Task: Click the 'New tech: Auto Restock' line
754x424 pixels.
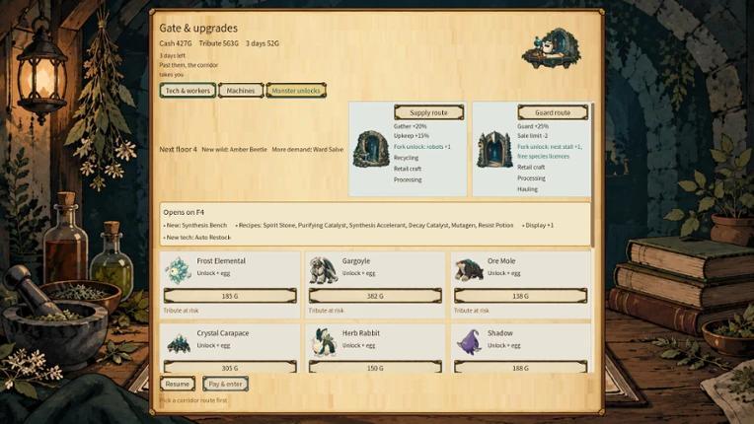Action: click(x=197, y=238)
